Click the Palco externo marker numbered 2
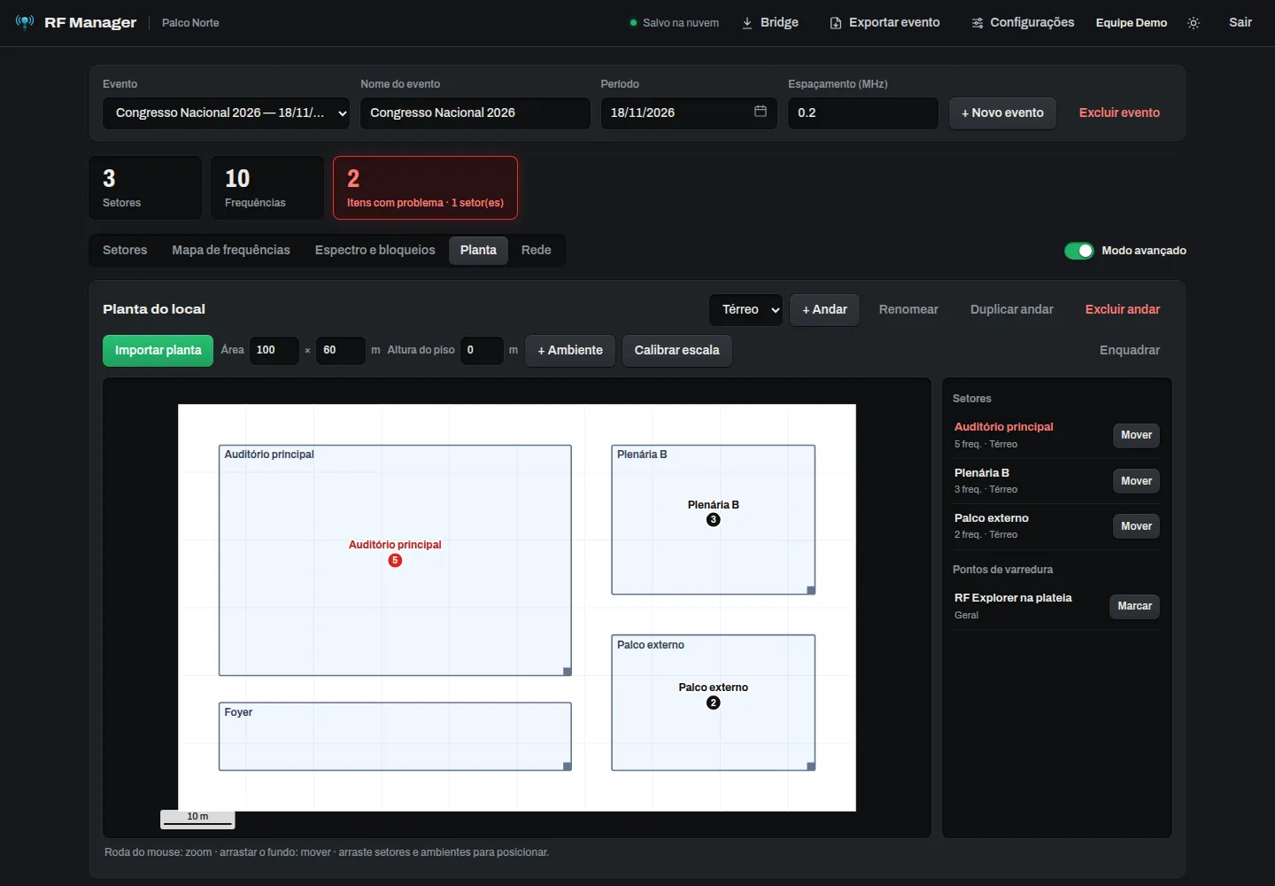 (x=714, y=703)
